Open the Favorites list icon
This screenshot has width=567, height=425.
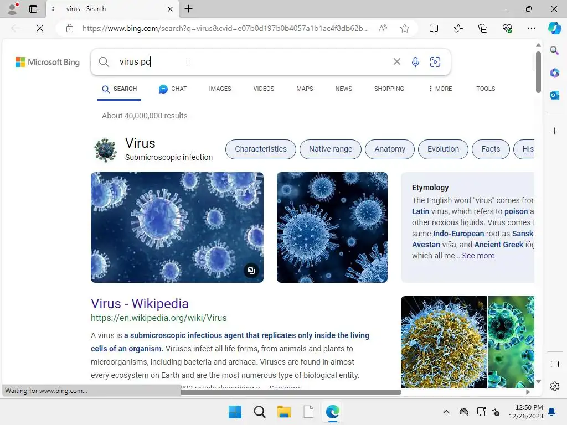[458, 28]
